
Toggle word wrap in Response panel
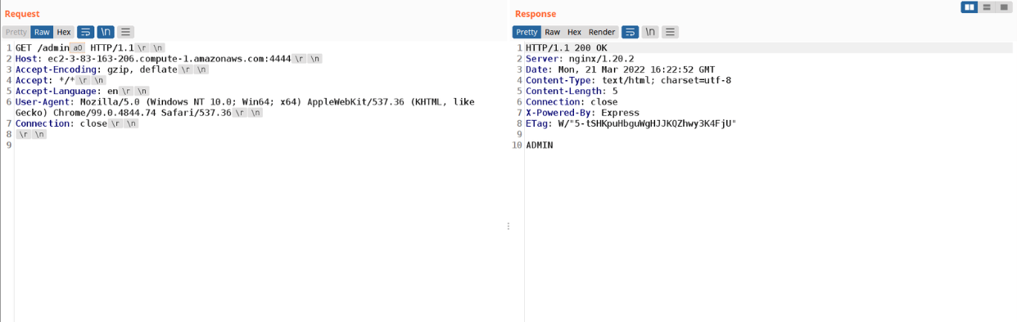[x=631, y=32]
